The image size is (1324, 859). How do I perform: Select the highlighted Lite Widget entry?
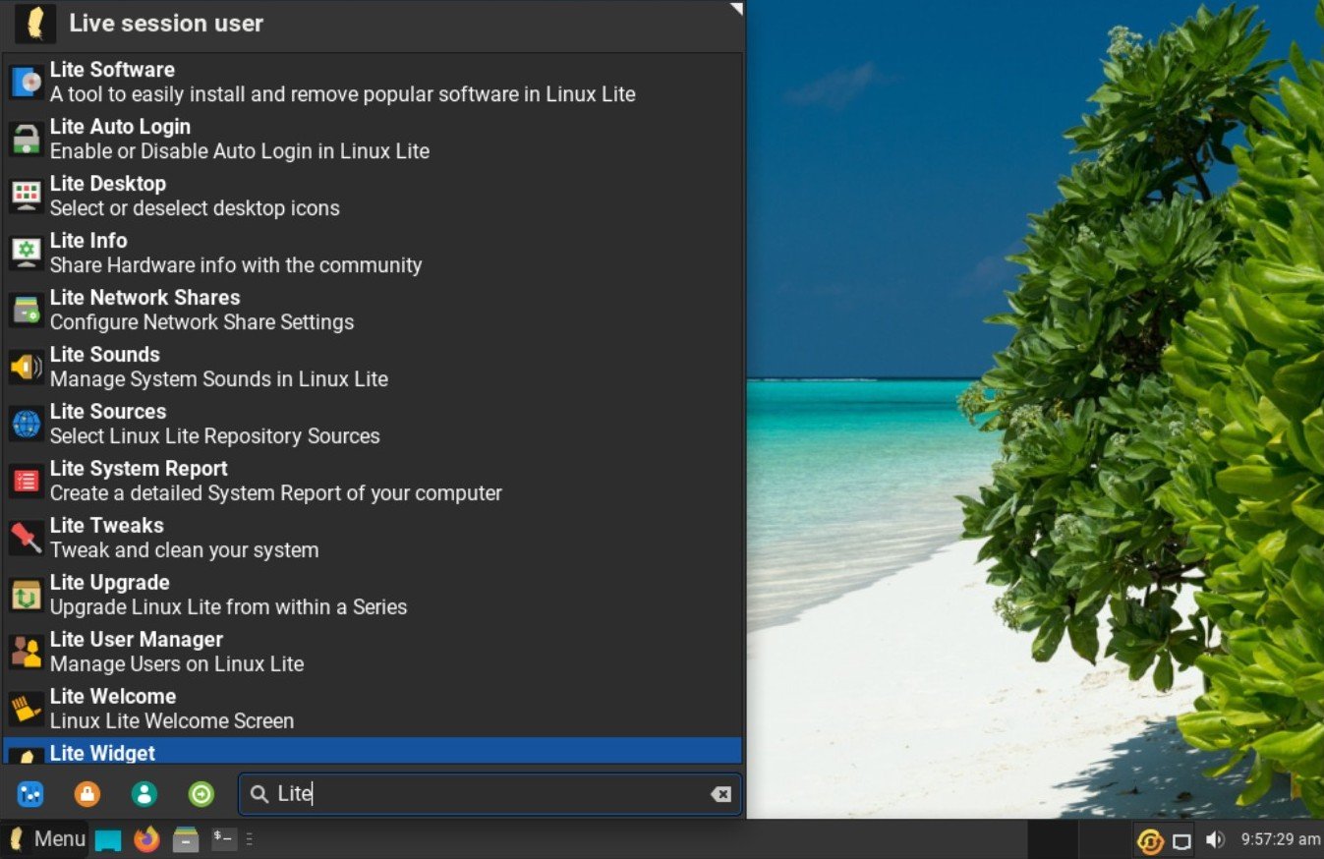pos(103,753)
